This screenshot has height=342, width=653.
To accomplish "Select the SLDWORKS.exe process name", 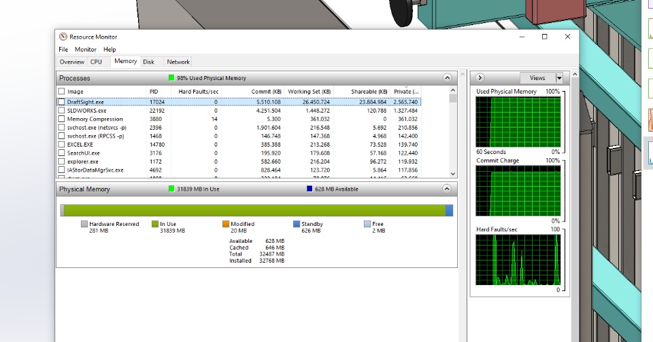I will [x=86, y=111].
